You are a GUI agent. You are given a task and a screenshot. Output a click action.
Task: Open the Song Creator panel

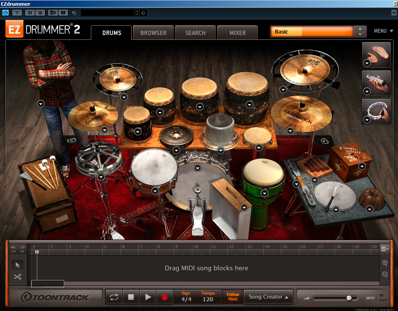click(x=268, y=297)
